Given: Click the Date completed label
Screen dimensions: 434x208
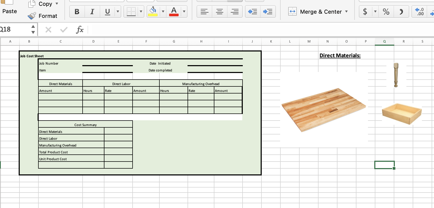Looking at the screenshot, I should click(160, 70).
